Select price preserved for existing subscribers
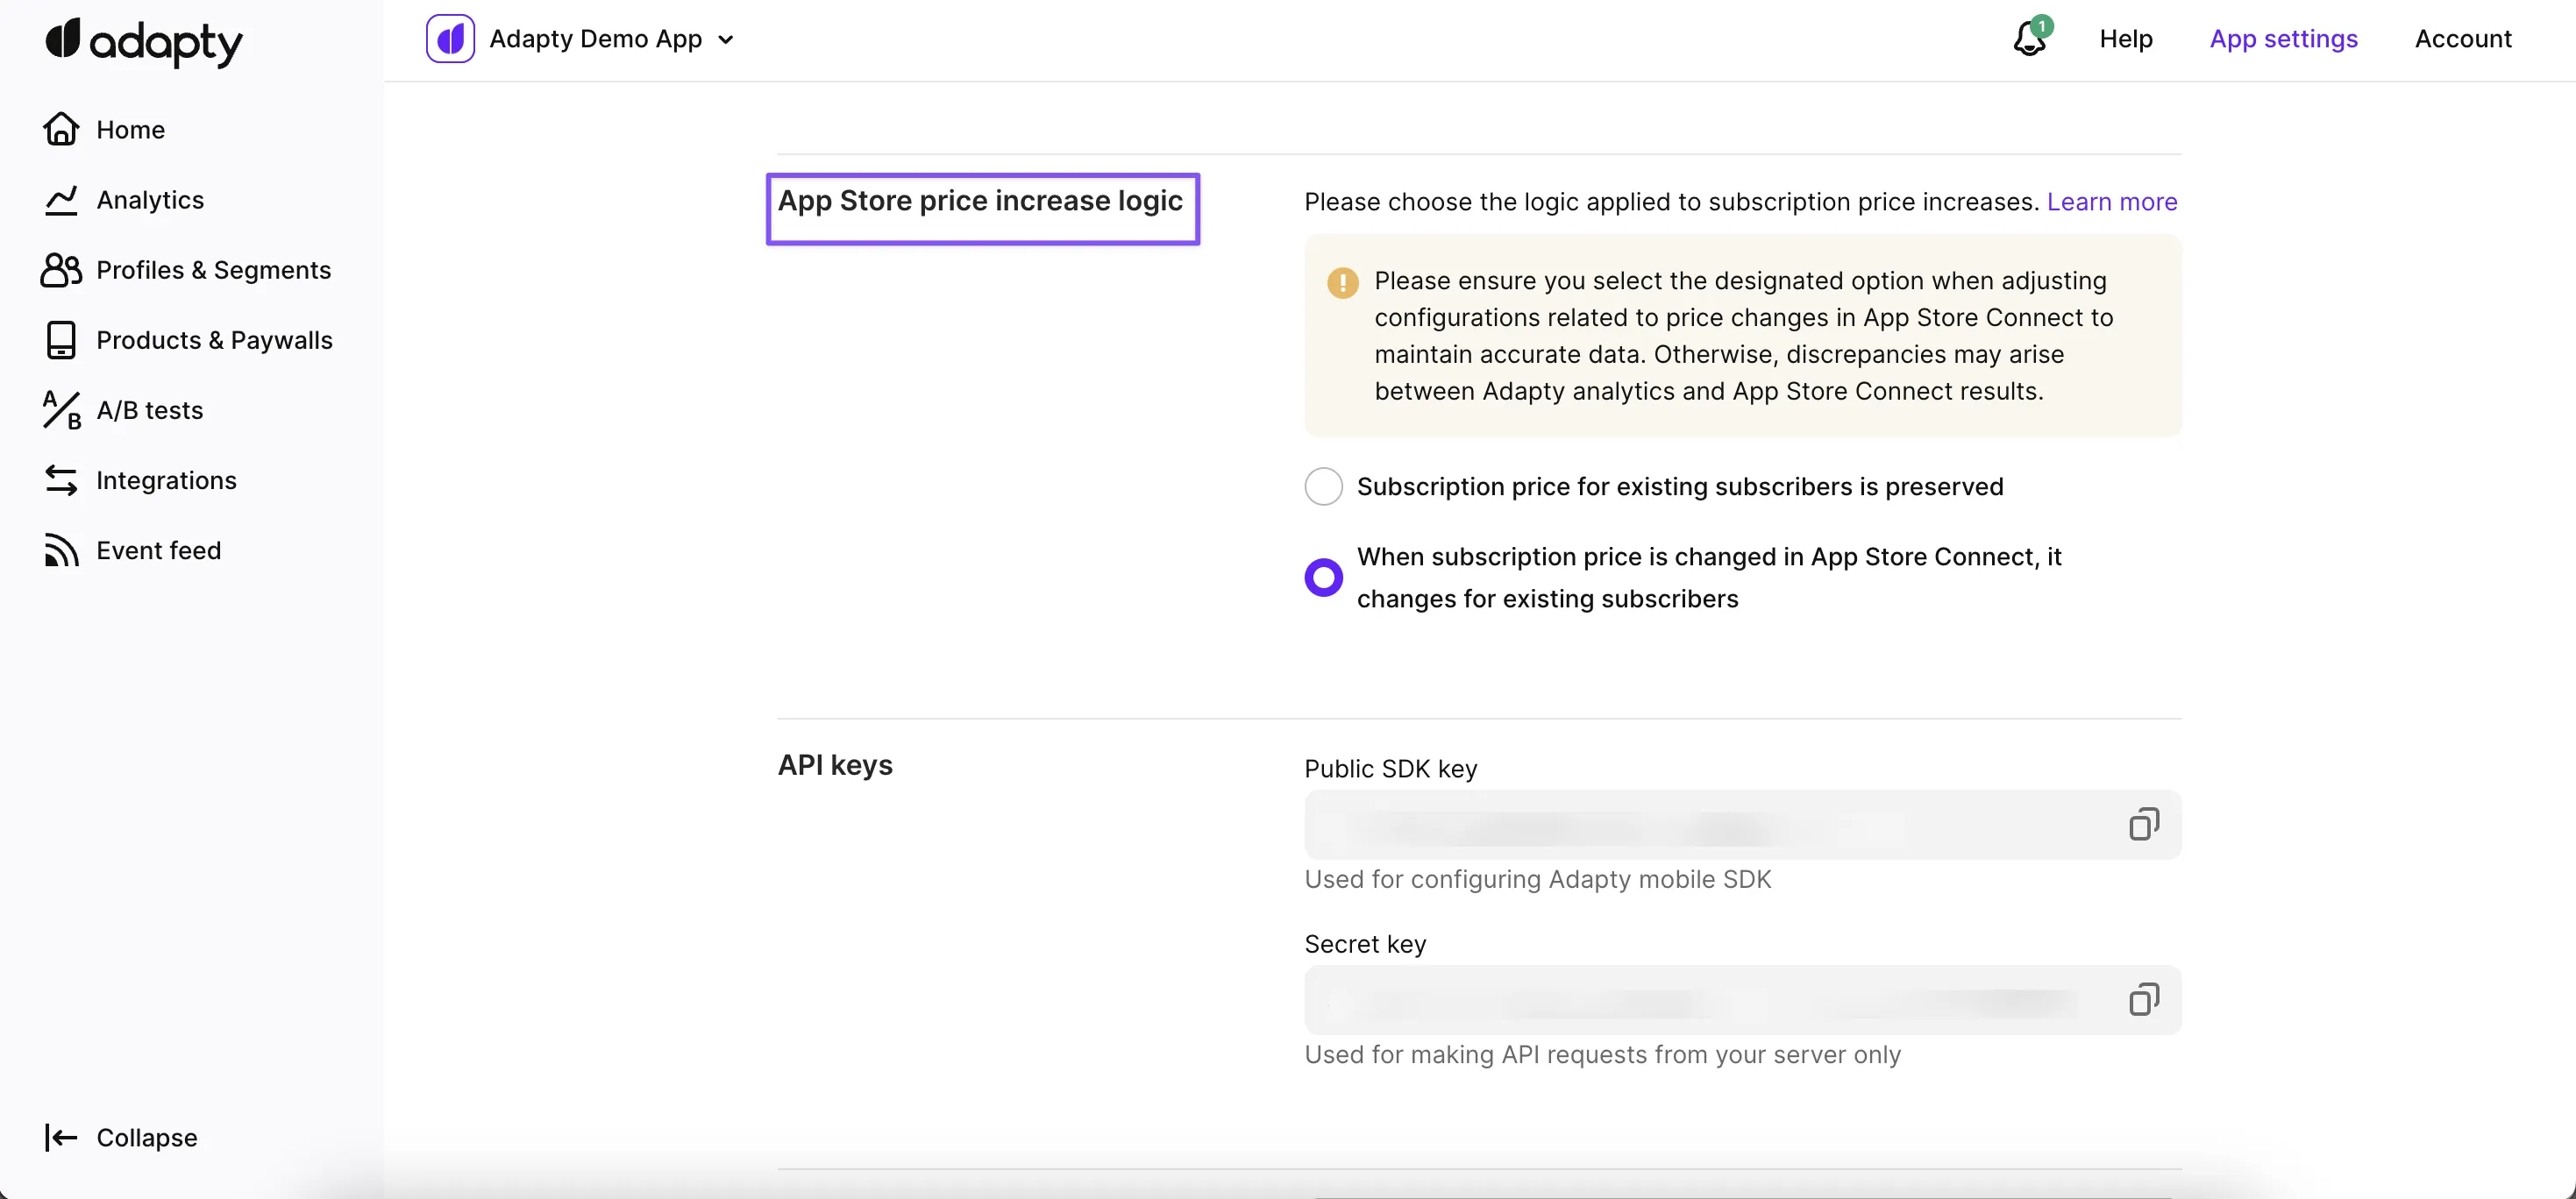 1323,486
